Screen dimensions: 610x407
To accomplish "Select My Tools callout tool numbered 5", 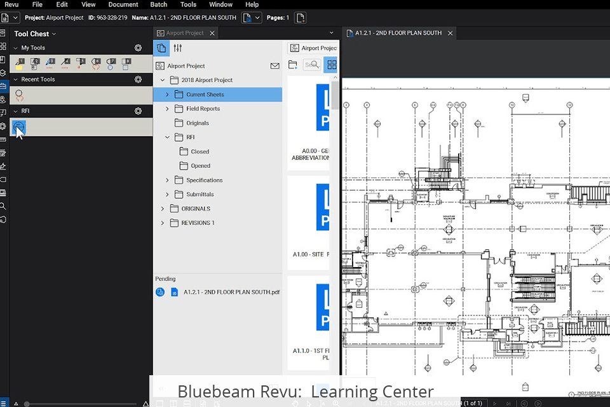I will coord(81,64).
